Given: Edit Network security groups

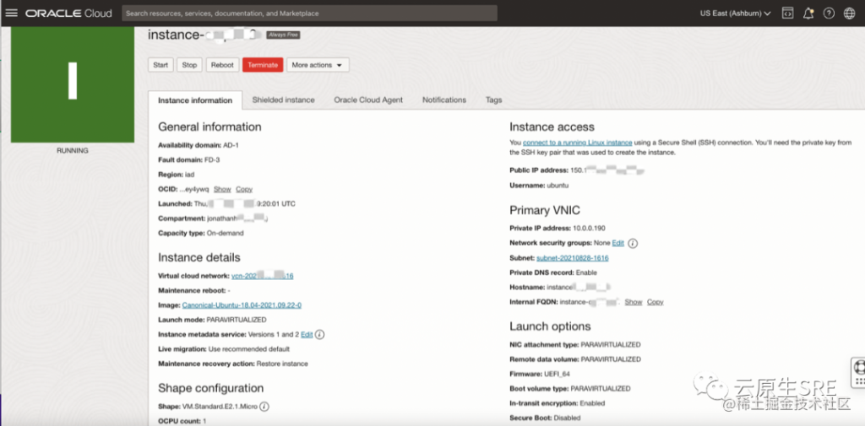Looking at the screenshot, I should (x=617, y=243).
